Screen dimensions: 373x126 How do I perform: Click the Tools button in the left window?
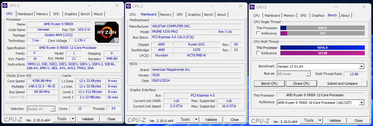(x=62, y=119)
